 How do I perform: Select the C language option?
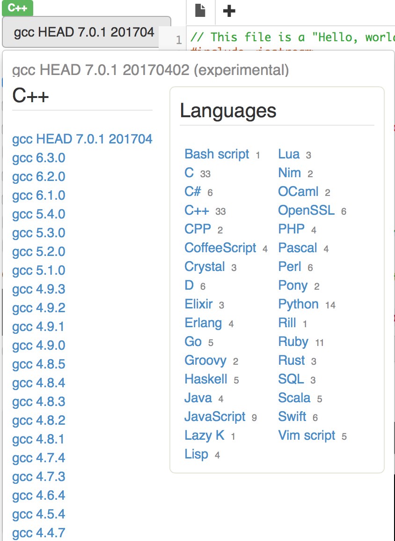pyautogui.click(x=188, y=173)
